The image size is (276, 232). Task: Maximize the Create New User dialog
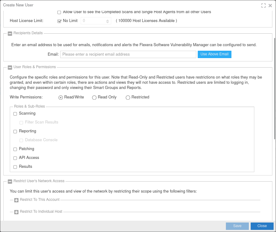(x=263, y=5)
